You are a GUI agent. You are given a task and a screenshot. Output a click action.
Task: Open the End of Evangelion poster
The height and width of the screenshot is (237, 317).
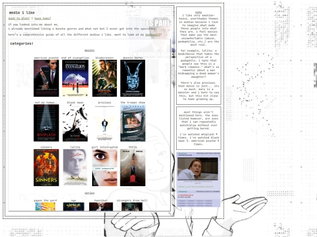[75, 78]
